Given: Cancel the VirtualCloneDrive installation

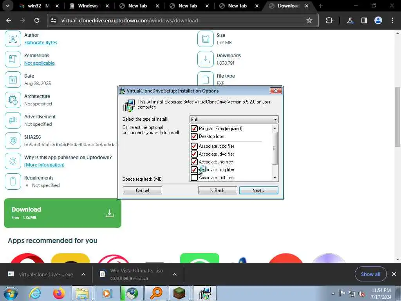Looking at the screenshot, I should [143, 190].
